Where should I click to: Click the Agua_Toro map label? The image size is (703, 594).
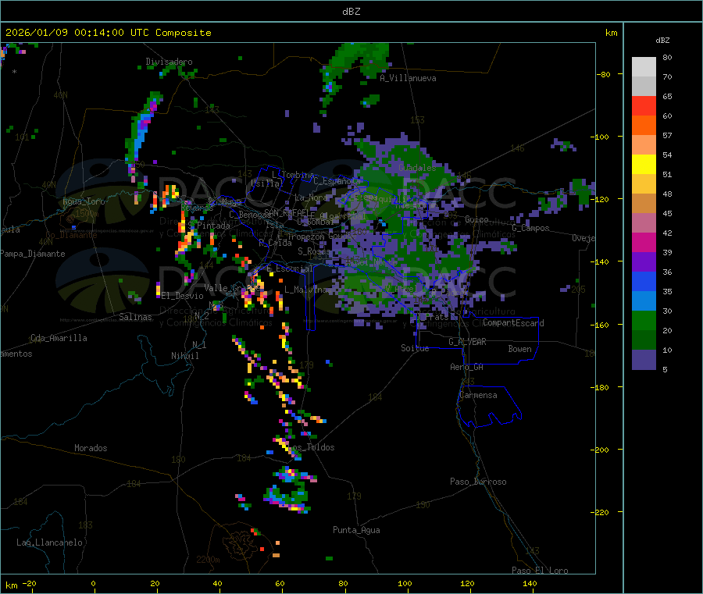point(84,201)
